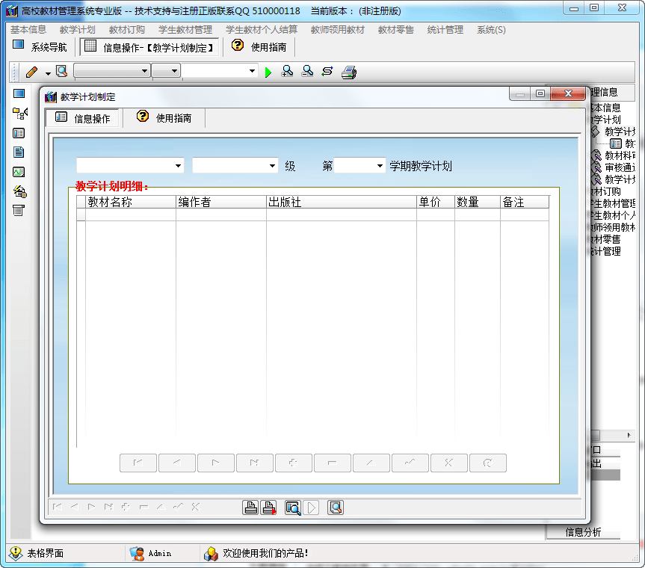Click the first empty cell under 出版社
The width and height of the screenshot is (645, 568).
[x=341, y=214]
